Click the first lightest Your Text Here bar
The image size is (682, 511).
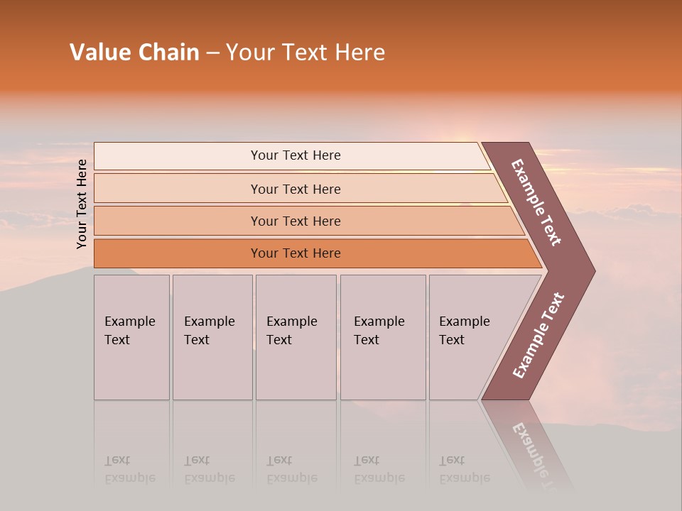(x=292, y=156)
